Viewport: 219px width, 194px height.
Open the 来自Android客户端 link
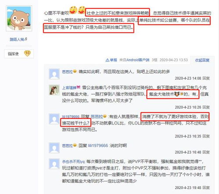134,60
